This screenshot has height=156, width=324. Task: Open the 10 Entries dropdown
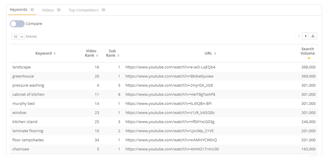point(18,36)
